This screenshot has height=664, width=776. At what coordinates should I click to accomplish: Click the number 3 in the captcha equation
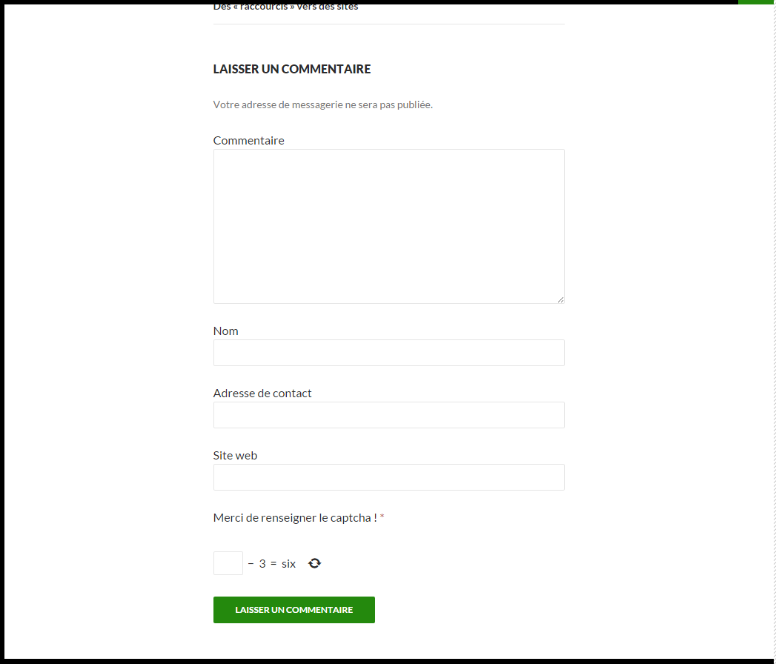coord(262,564)
